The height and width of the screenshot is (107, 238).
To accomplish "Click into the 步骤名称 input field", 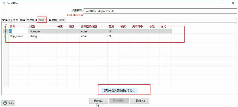I will tap(160, 11).
